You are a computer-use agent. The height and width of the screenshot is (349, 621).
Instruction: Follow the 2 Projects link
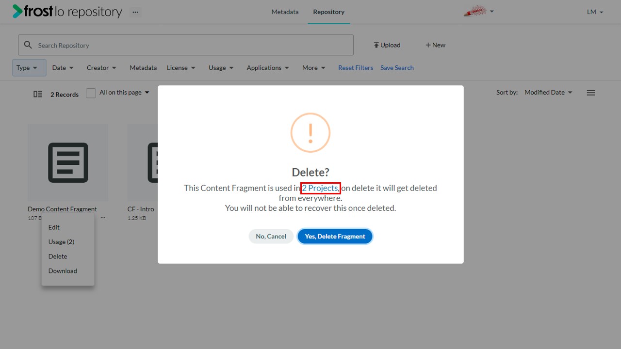coord(320,188)
